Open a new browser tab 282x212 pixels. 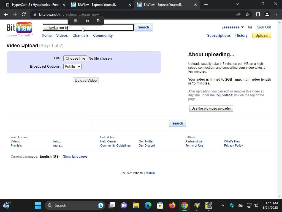206,5
